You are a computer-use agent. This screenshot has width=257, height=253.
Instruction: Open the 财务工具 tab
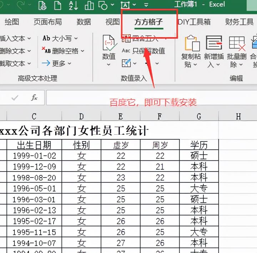pyautogui.click(x=239, y=22)
